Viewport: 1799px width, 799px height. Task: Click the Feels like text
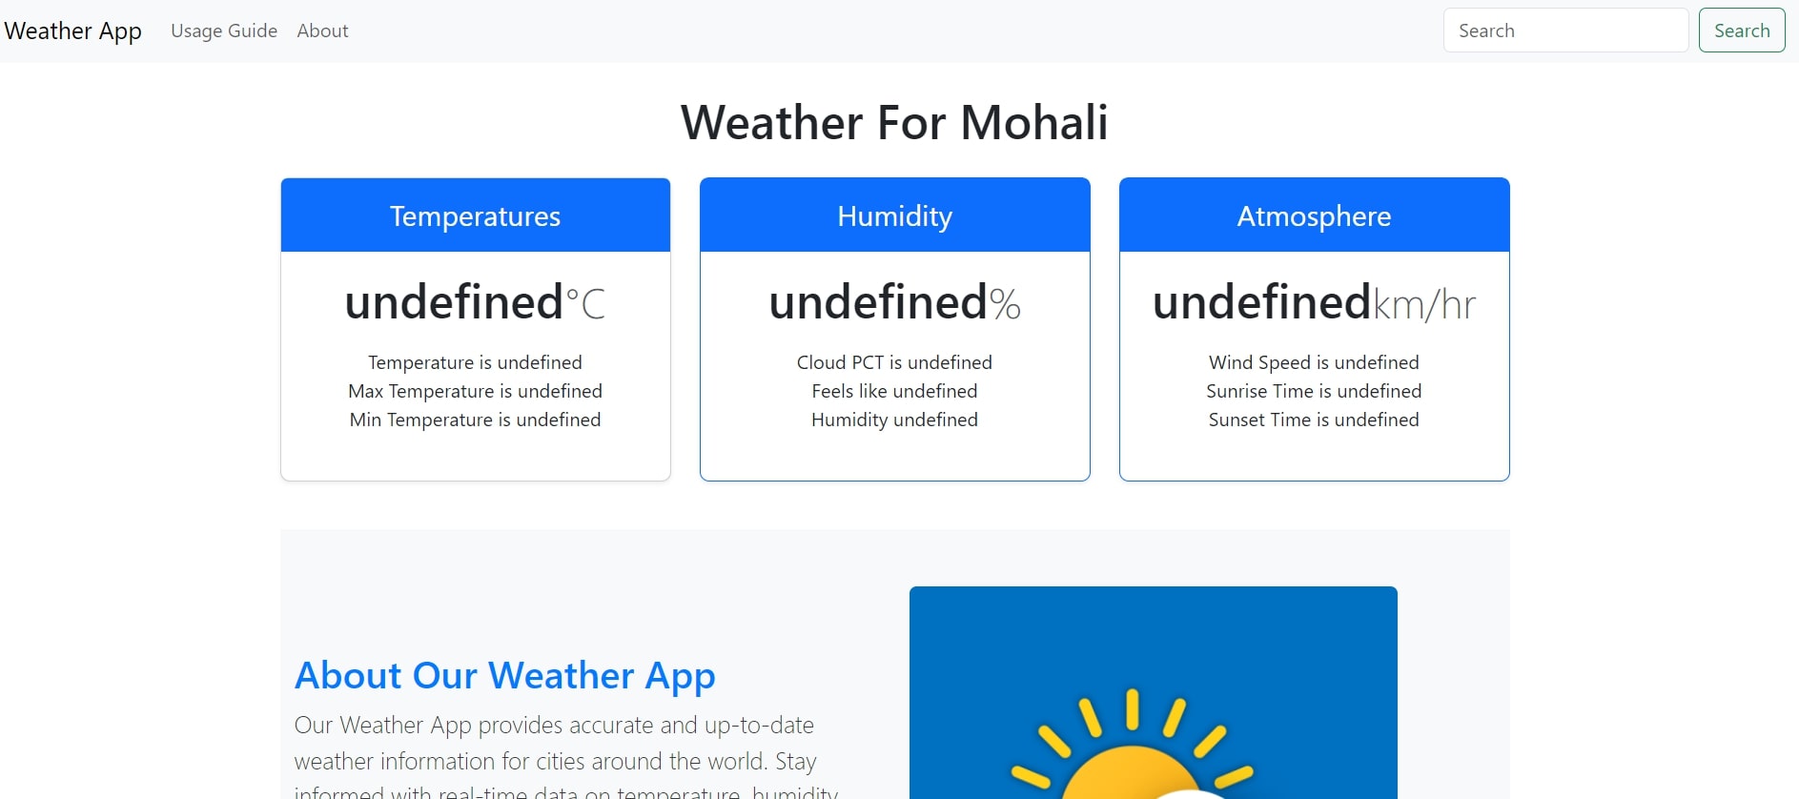coord(895,391)
